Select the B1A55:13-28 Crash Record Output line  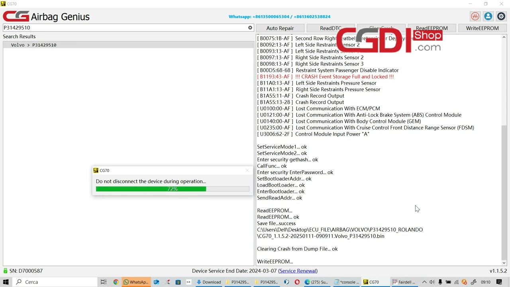point(300,102)
